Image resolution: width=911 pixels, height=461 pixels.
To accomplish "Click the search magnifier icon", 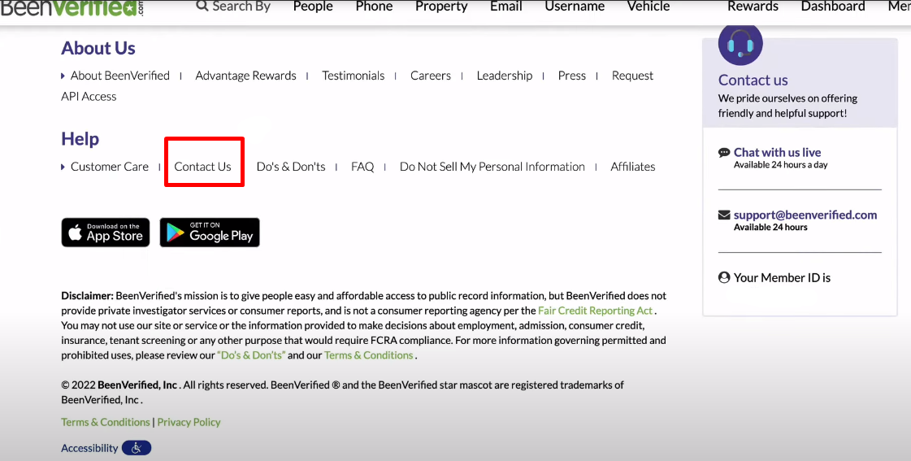I will point(202,6).
